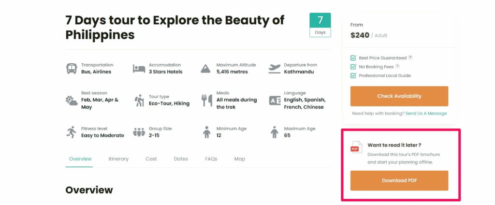Viewport: 495px width, 205px height.
Task: Click the red PDF file icon
Action: pyautogui.click(x=356, y=147)
